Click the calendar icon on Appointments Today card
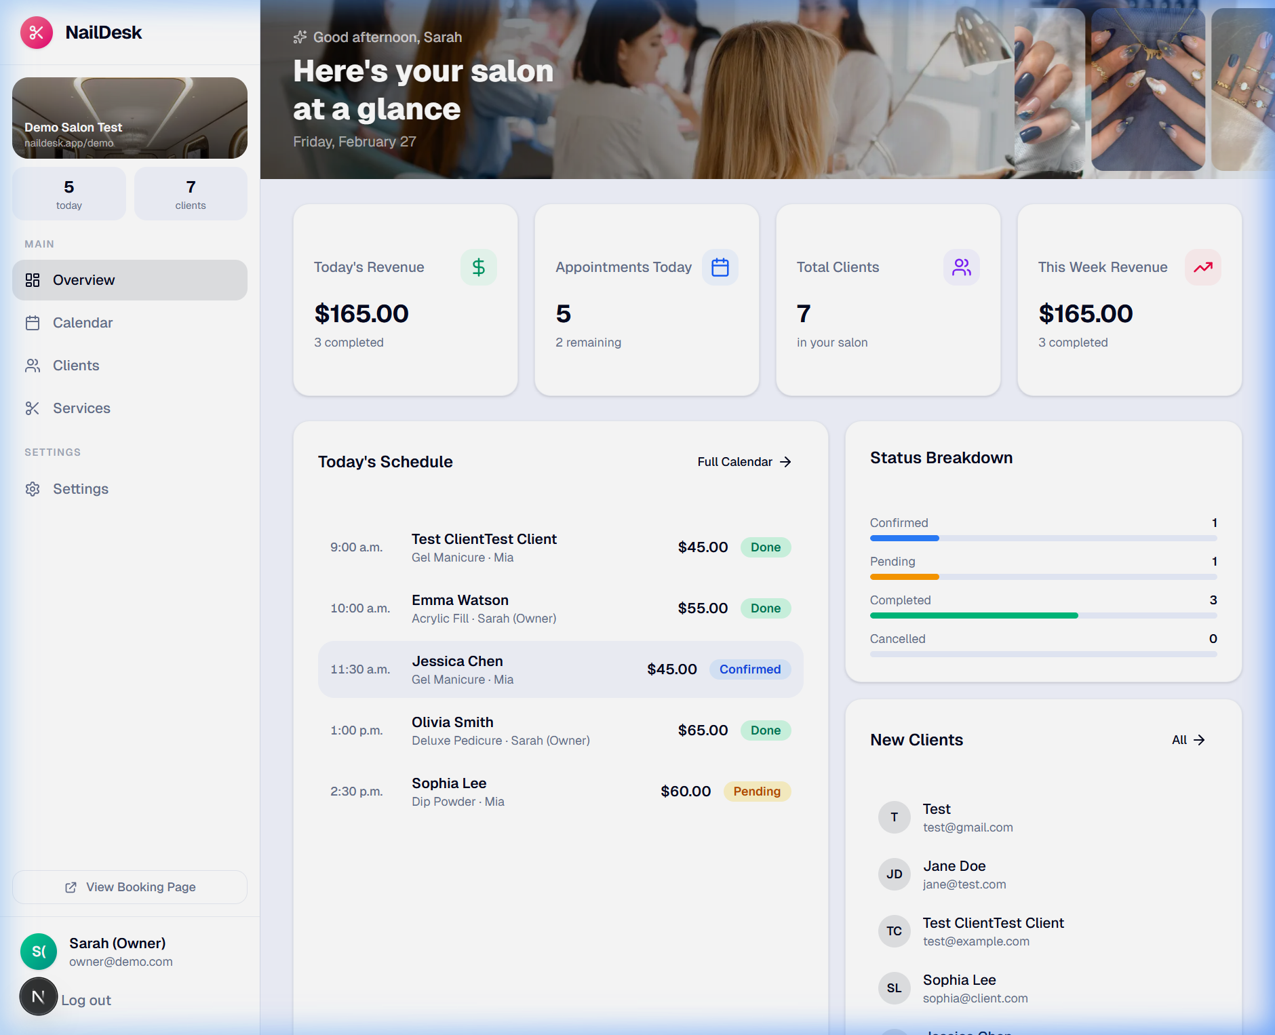This screenshot has width=1275, height=1035. [720, 267]
